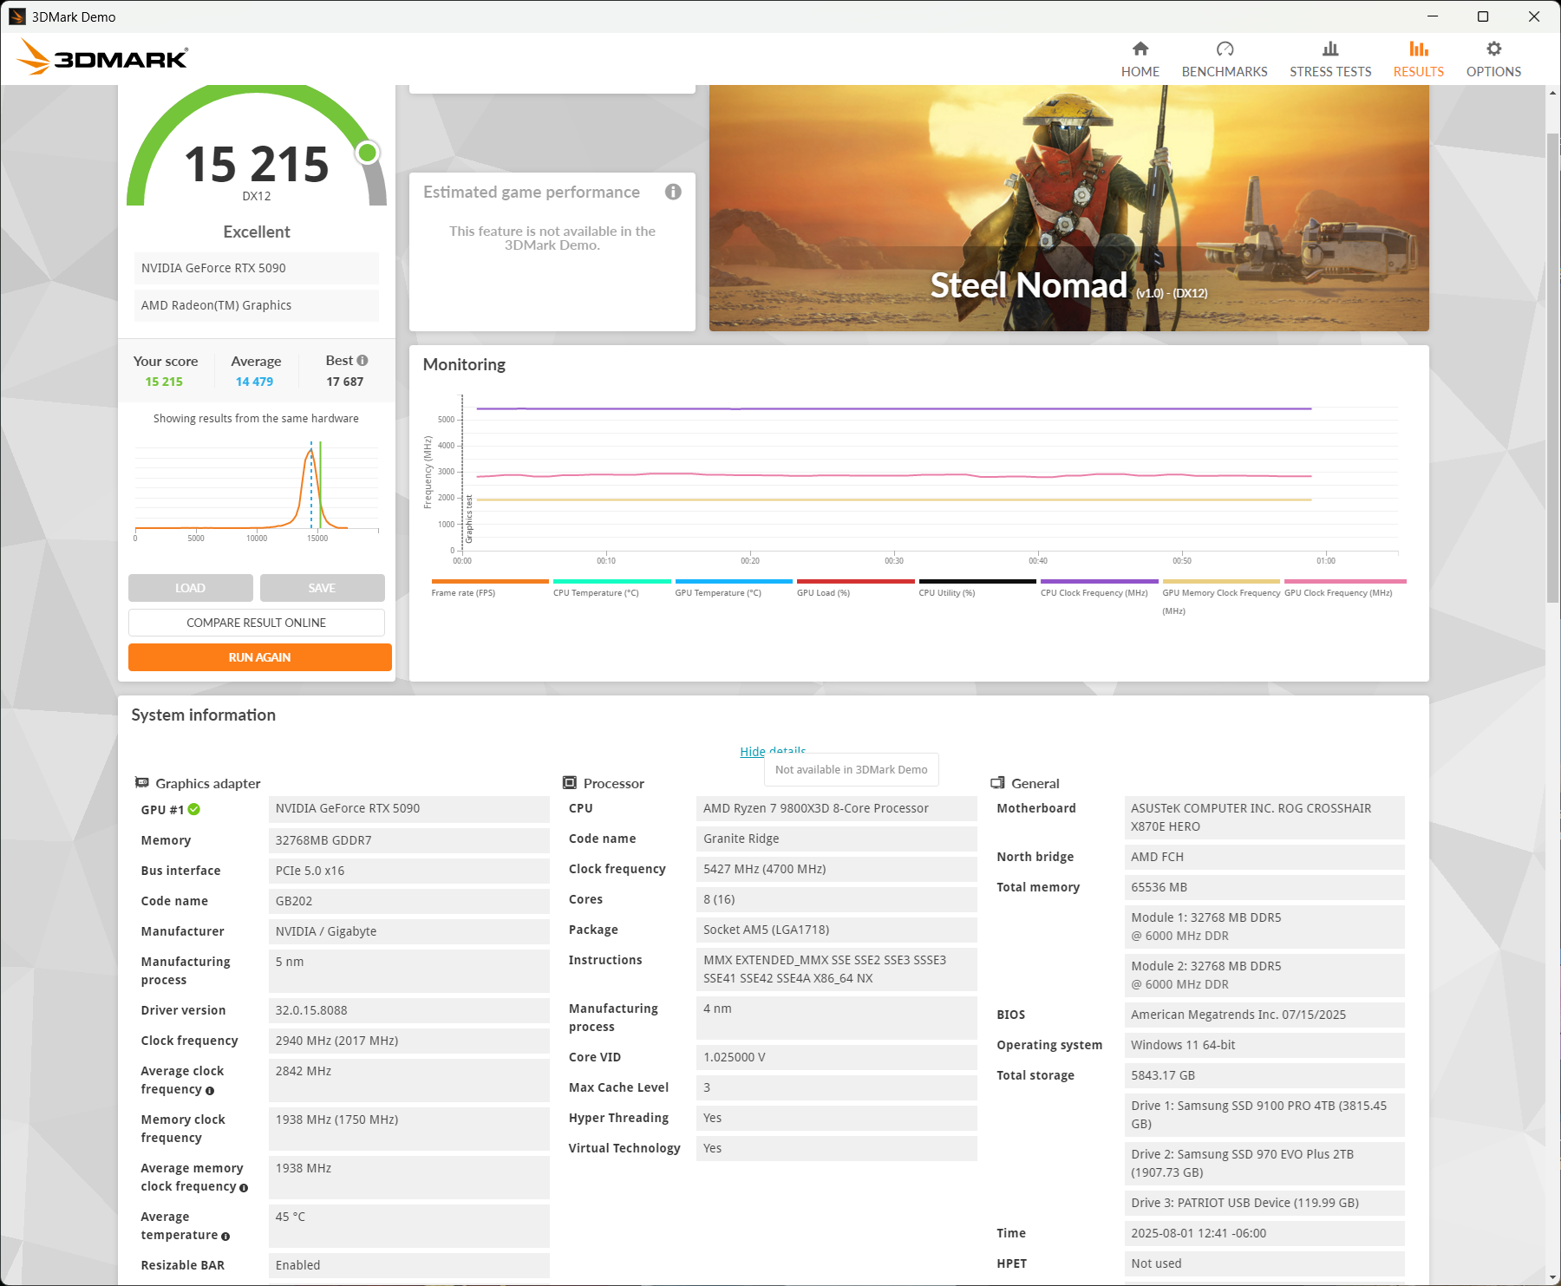Click info icon by Average temperature
This screenshot has width=1561, height=1286.
tap(225, 1237)
